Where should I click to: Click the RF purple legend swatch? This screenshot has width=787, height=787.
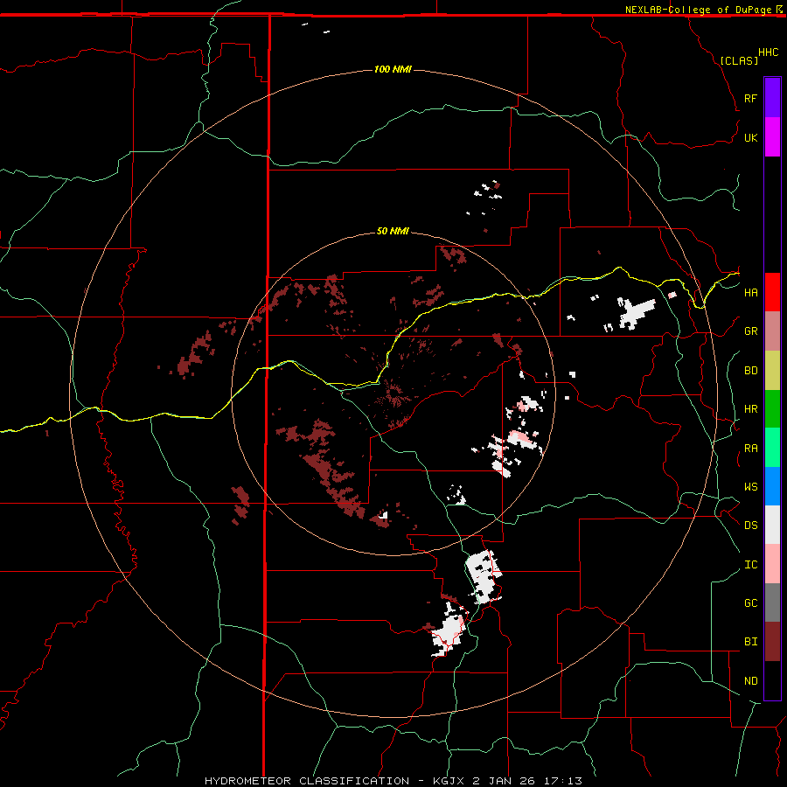pos(772,97)
